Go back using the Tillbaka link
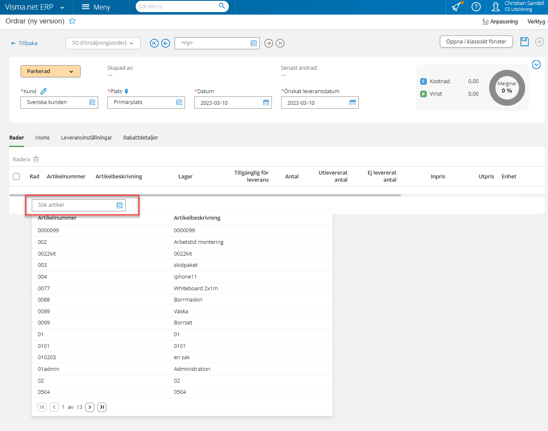The image size is (548, 431). pyautogui.click(x=24, y=43)
